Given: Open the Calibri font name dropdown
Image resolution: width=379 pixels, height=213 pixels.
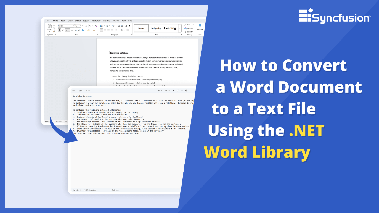Looking at the screenshot, I should pos(66,26).
